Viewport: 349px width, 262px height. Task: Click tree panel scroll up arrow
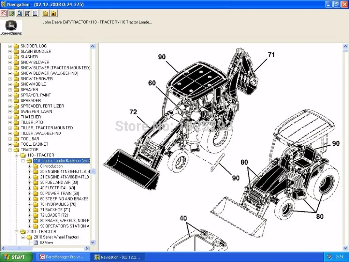[x=92, y=46]
